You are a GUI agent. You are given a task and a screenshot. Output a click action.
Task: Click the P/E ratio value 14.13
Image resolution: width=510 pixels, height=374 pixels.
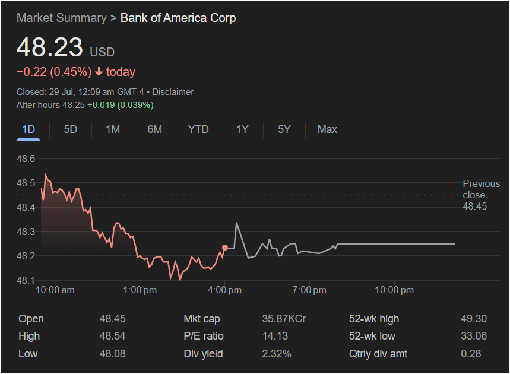(275, 336)
